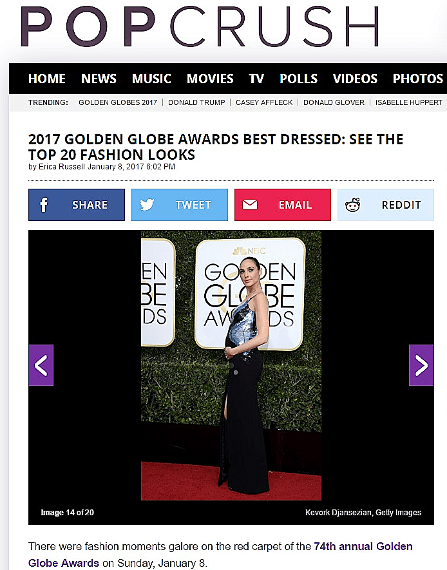Image resolution: width=447 pixels, height=570 pixels.
Task: Advance to next gallery image arrow
Action: coord(421,365)
